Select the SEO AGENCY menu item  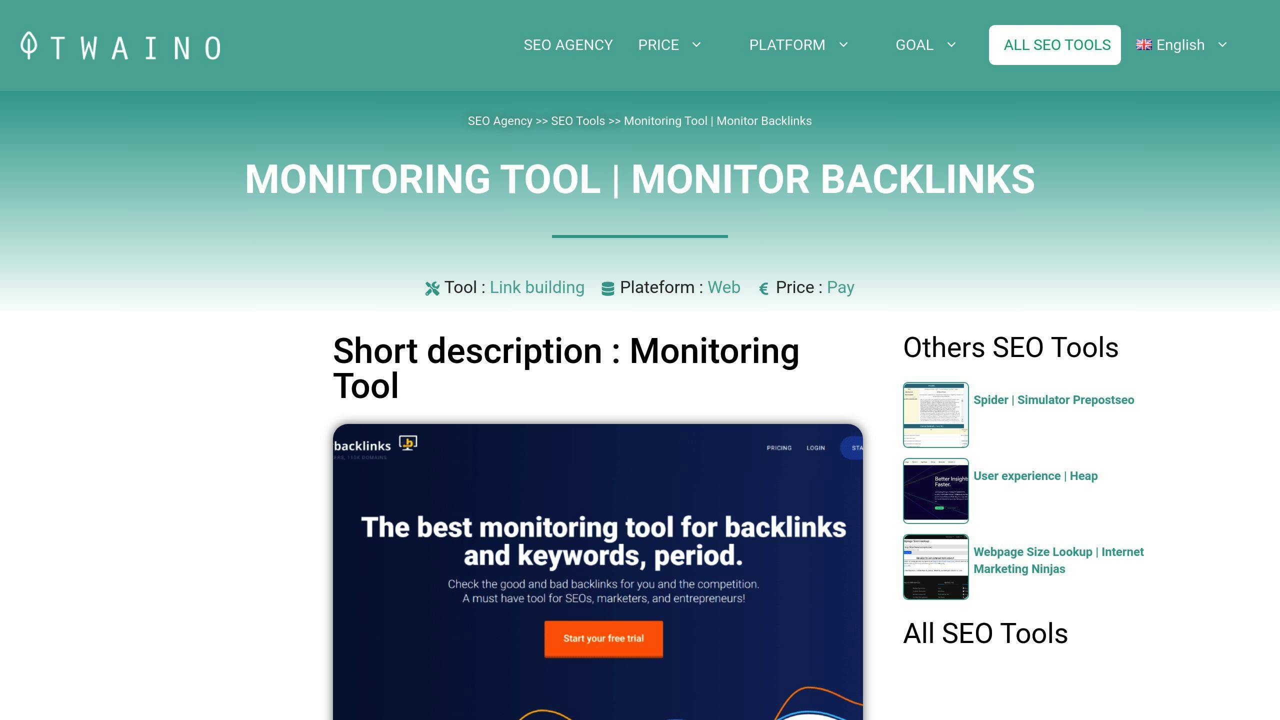point(567,45)
